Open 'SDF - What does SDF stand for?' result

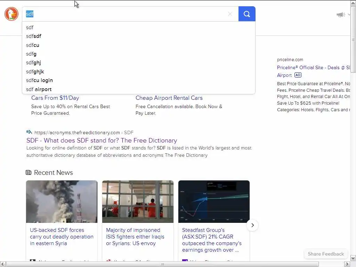[x=102, y=140]
